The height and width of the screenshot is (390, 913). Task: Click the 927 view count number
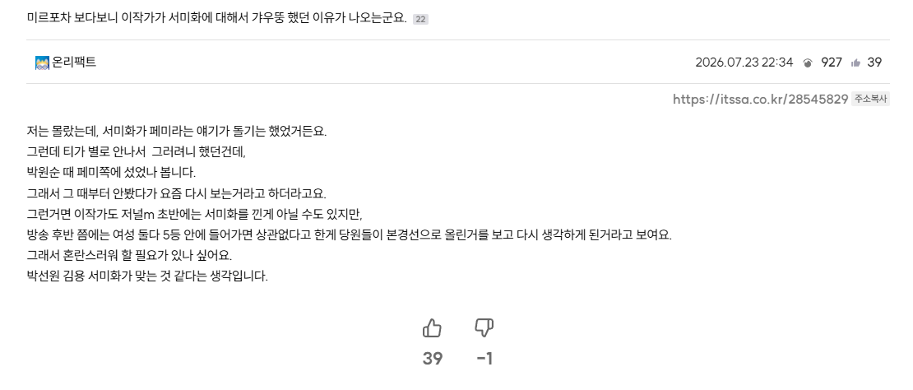[x=832, y=63]
